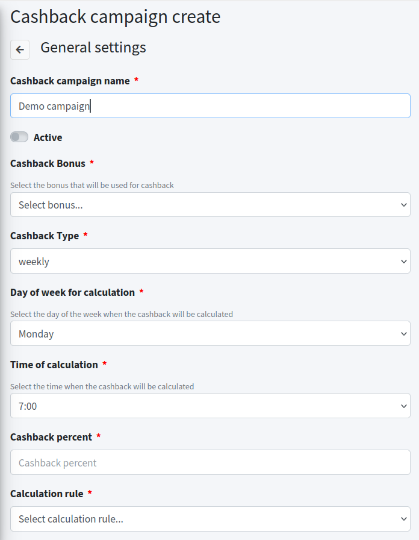The width and height of the screenshot is (419, 540).
Task: Click the Calculation rule label text
Action: [47, 494]
